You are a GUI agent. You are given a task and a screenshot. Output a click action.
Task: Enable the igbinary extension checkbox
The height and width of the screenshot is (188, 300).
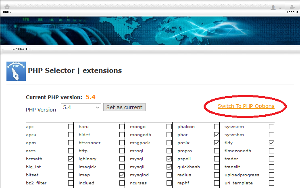click(122, 159)
